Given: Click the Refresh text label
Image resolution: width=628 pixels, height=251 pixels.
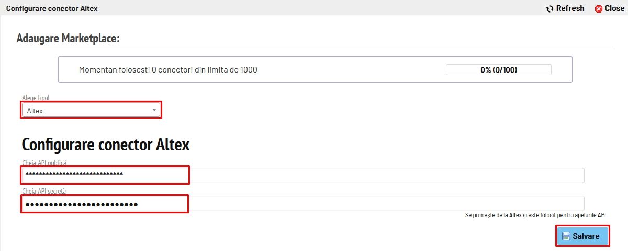Looking at the screenshot, I should coord(570,8).
